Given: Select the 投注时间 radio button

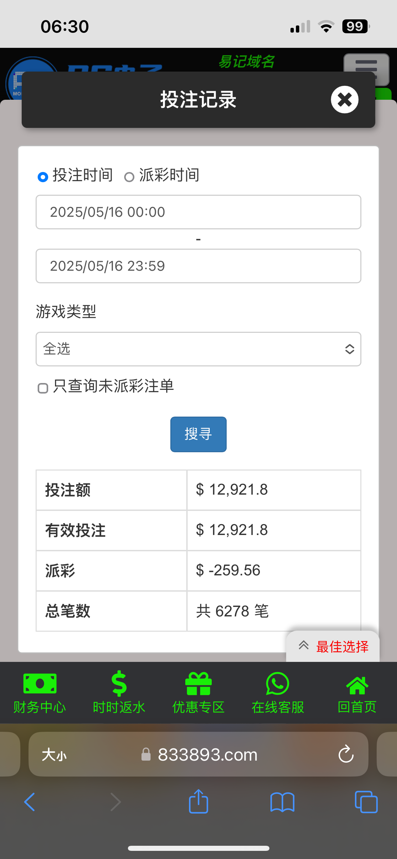Looking at the screenshot, I should pos(43,177).
